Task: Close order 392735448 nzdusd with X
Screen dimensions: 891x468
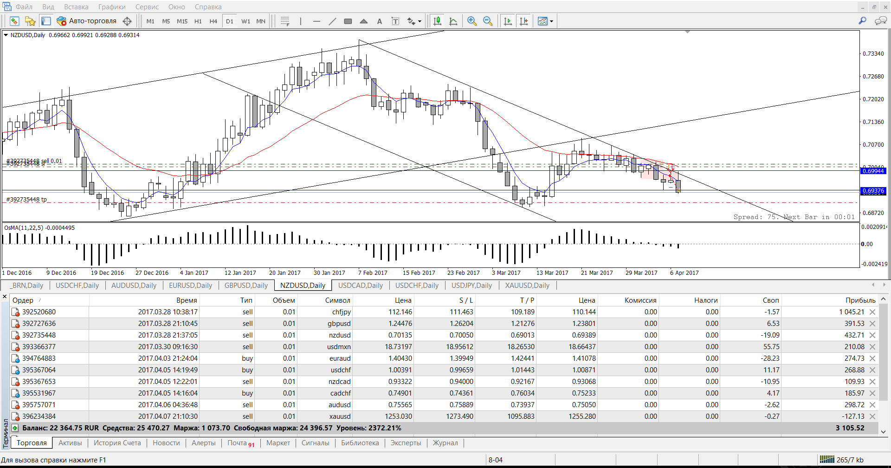Action: click(x=872, y=335)
